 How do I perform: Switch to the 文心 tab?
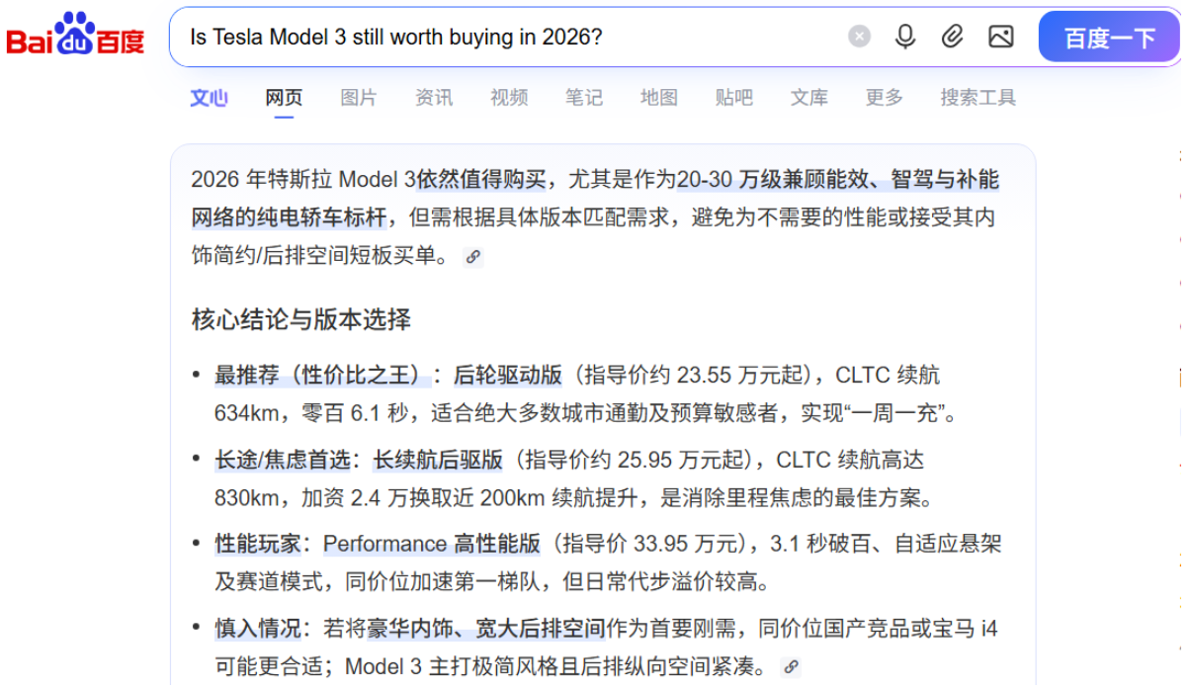click(x=210, y=97)
